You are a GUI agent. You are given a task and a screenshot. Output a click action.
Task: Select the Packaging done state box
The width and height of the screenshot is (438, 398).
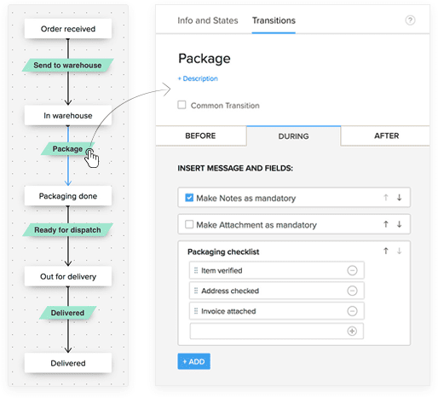tap(68, 196)
